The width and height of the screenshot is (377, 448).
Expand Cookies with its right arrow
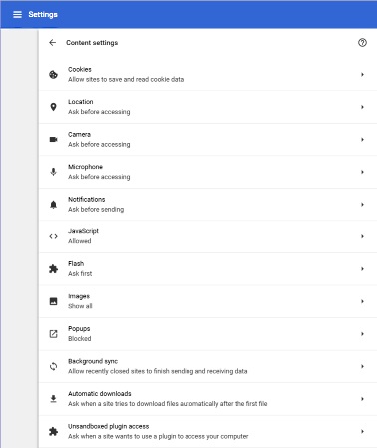tap(362, 74)
